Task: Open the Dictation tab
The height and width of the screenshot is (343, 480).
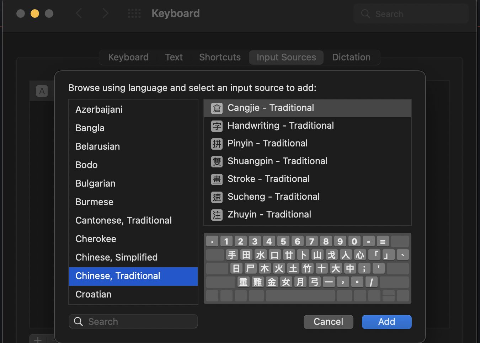Action: (351, 57)
